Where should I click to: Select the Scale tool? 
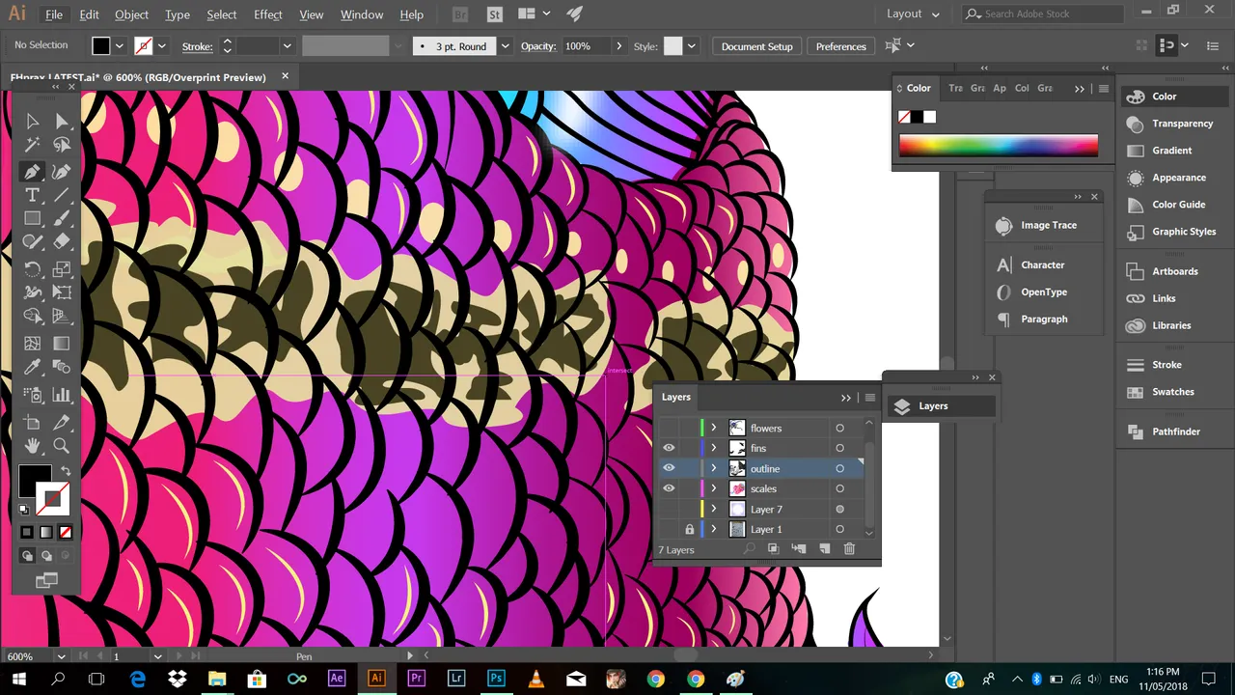pos(62,269)
